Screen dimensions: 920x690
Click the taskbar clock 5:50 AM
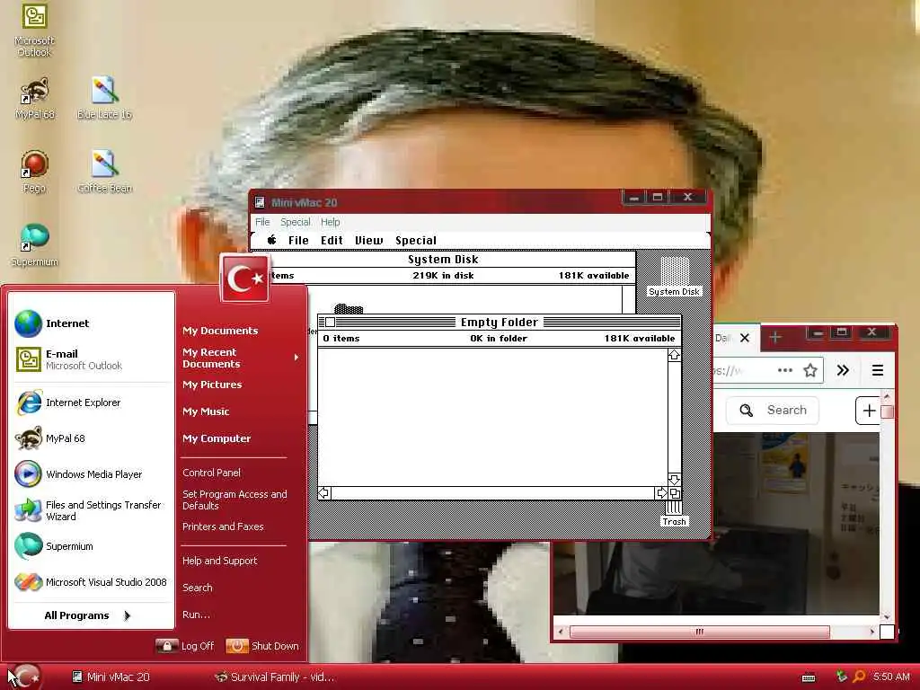point(890,677)
